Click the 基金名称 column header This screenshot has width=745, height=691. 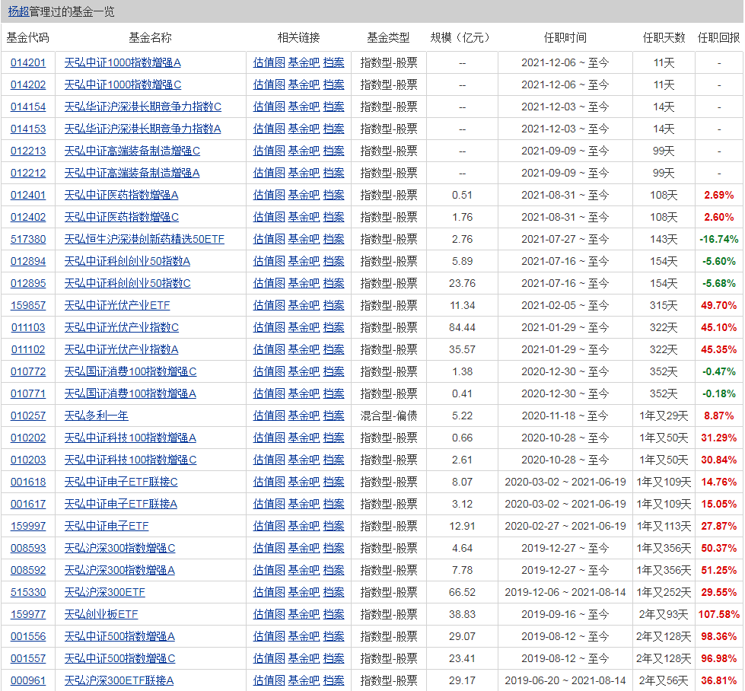[x=150, y=37]
